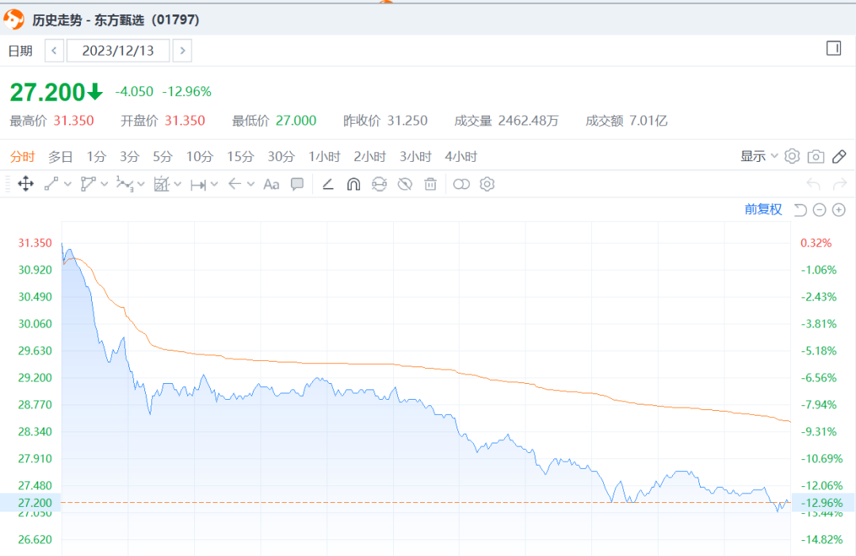Toggle the right side panel icon
This screenshot has height=556, width=856.
click(x=833, y=48)
